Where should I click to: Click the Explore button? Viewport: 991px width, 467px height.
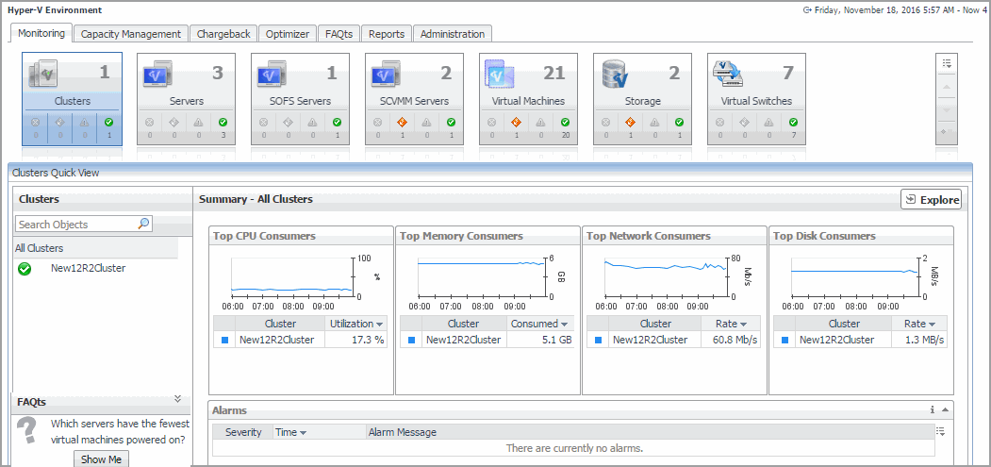point(931,199)
